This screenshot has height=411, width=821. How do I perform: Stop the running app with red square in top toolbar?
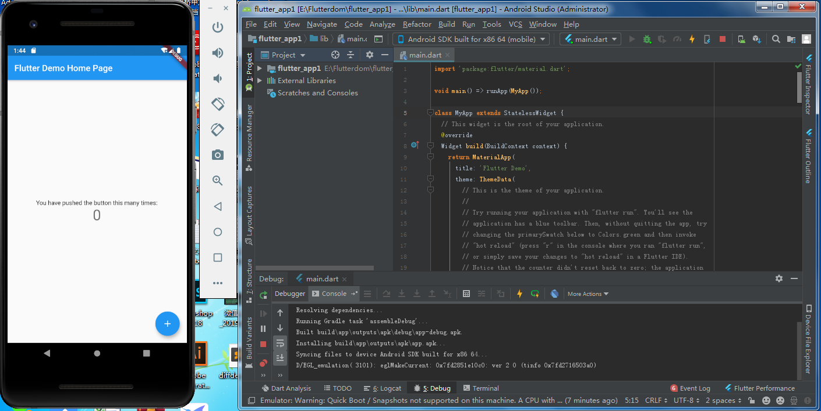click(722, 39)
